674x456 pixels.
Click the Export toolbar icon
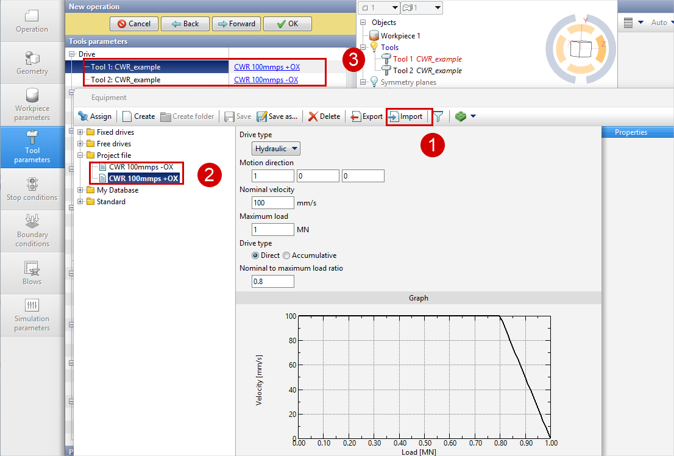[356, 116]
